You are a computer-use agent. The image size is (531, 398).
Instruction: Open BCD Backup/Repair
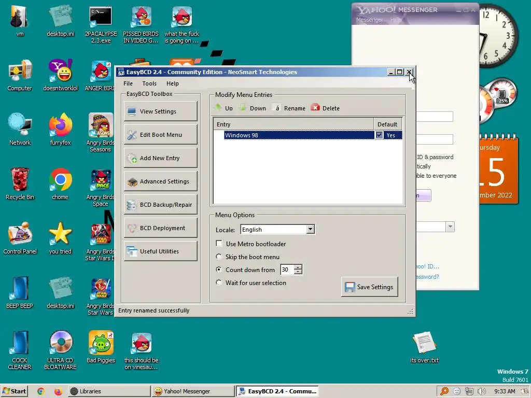[x=161, y=205]
